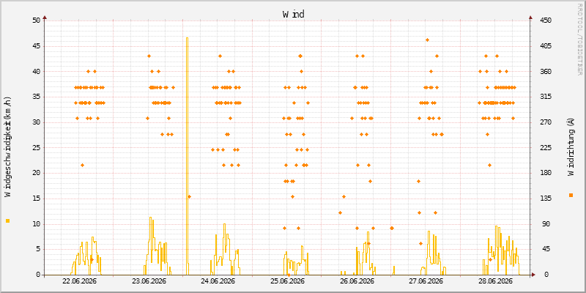The height and width of the screenshot is (293, 586).
Task: Click the 50 value on left axis
Action: pyautogui.click(x=36, y=21)
